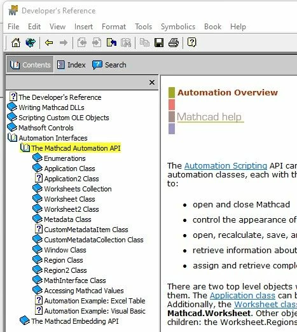The width and height of the screenshot is (297, 332).
Task: Click the closed book icon beside Writing Mathcad DLLs
Action: 12,107
